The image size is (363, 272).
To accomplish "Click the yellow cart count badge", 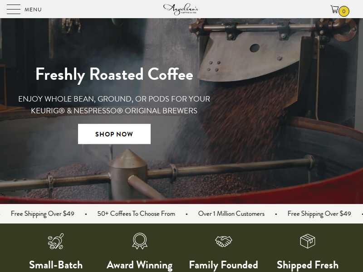I will [x=344, y=11].
